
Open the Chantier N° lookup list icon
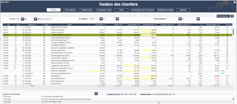click(x=117, y=19)
